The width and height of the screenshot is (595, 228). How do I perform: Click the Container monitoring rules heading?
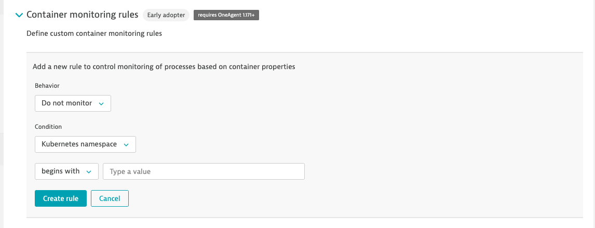tap(82, 15)
